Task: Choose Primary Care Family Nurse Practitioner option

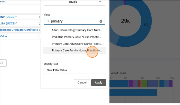Action: pos(75,50)
